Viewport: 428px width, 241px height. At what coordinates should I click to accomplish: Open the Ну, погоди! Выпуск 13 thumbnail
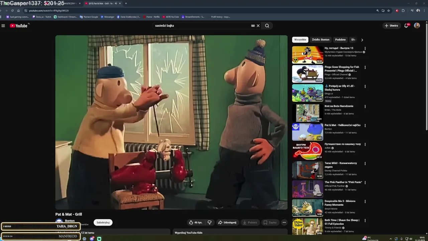point(308,55)
